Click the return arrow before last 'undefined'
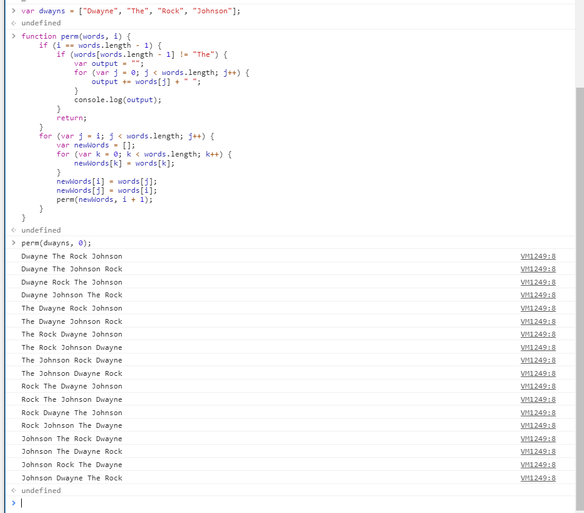 tap(14, 490)
